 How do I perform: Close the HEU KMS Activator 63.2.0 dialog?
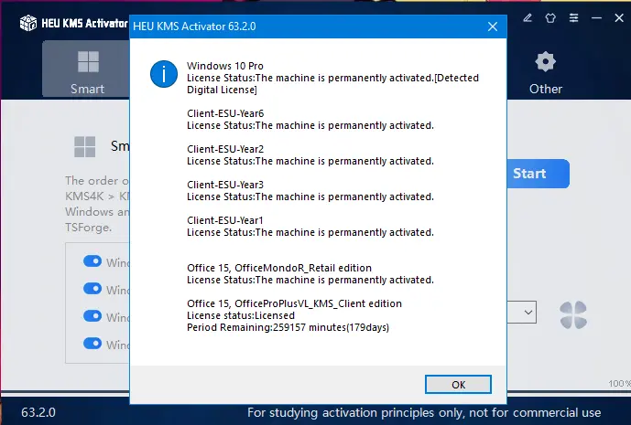click(493, 27)
